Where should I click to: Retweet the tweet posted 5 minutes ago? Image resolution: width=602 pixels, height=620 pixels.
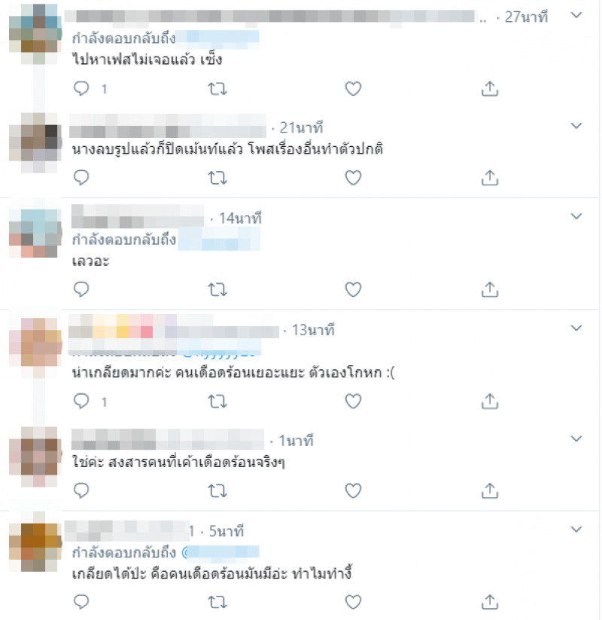217,602
